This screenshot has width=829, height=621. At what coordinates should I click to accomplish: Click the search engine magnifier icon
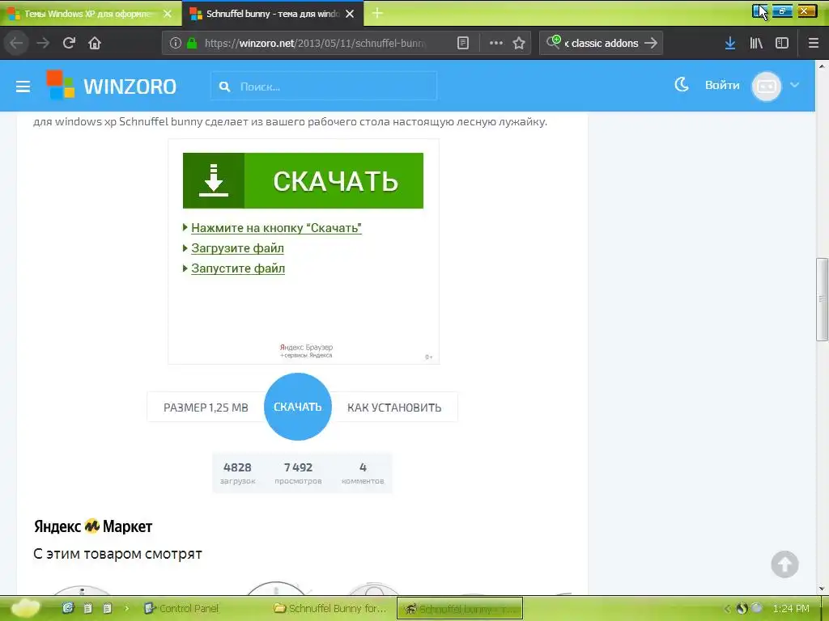tap(554, 42)
